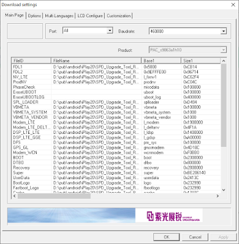Click the fbootlogo base cell

[x=152, y=188]
